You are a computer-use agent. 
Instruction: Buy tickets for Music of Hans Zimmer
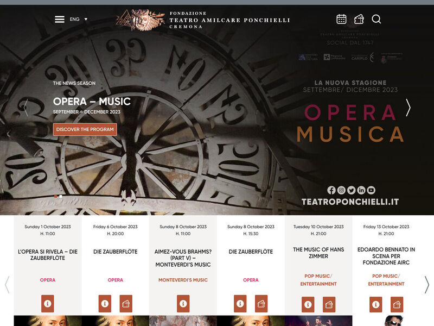(x=329, y=304)
